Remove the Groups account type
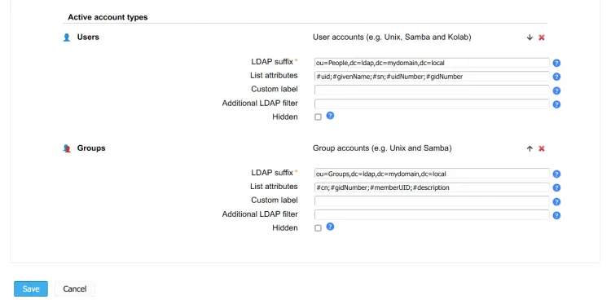611x304 pixels. 541,148
